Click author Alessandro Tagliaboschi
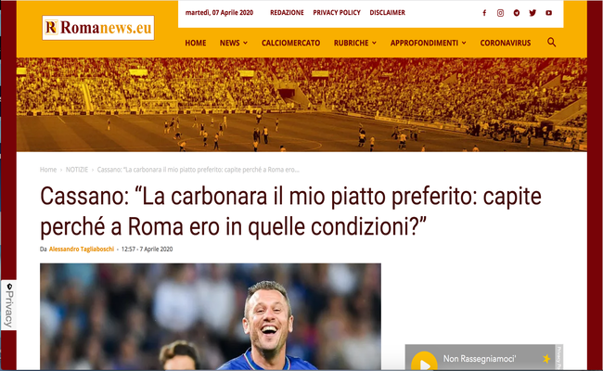This screenshot has width=603, height=371. click(82, 249)
